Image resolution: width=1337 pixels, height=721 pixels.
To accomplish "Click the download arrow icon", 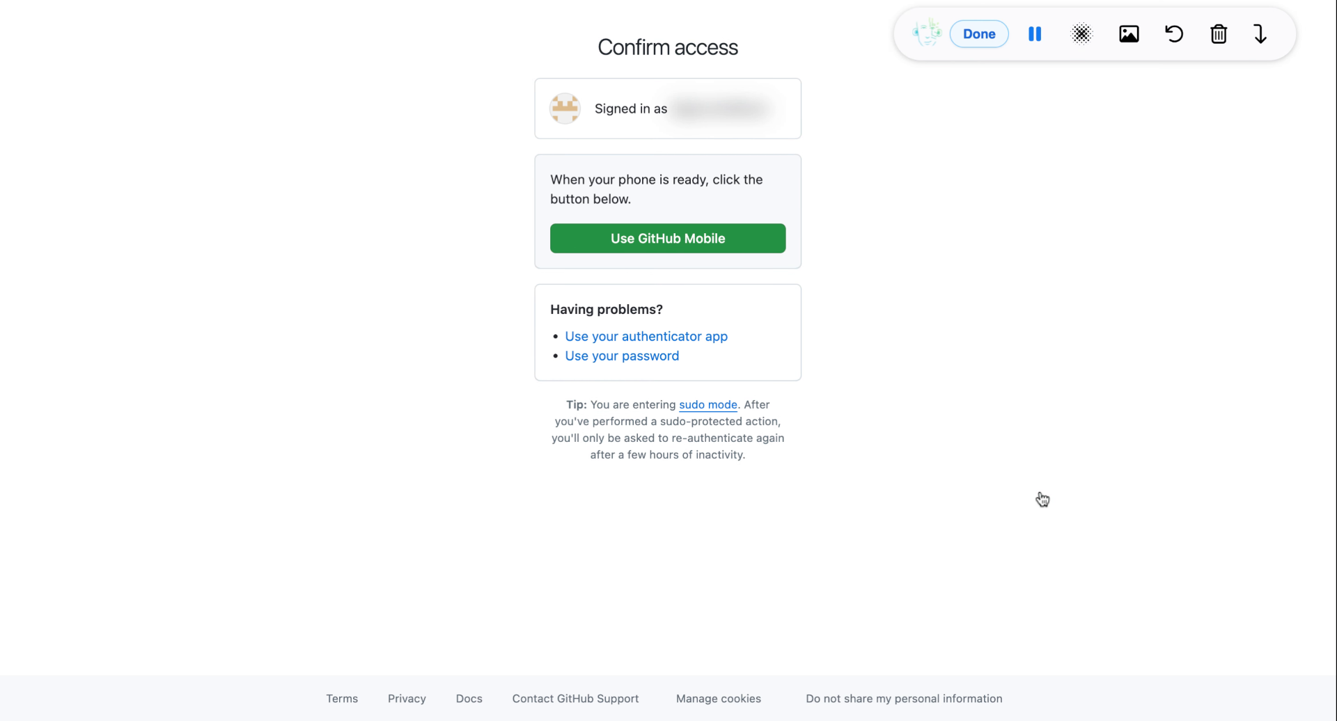I will point(1260,33).
